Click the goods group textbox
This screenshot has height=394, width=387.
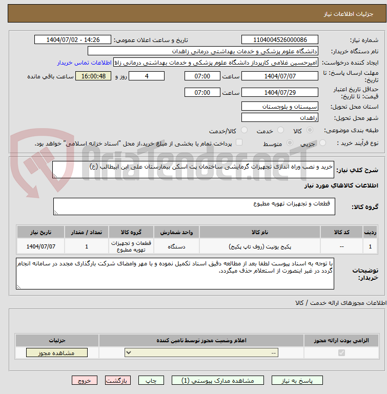click(x=194, y=206)
